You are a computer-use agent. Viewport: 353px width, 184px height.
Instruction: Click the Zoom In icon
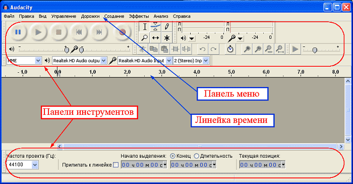point(247,49)
